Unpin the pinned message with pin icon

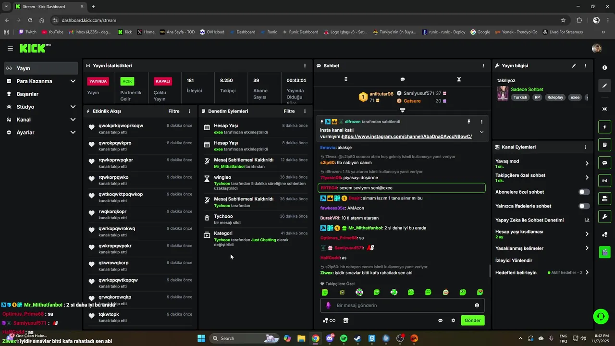click(469, 122)
